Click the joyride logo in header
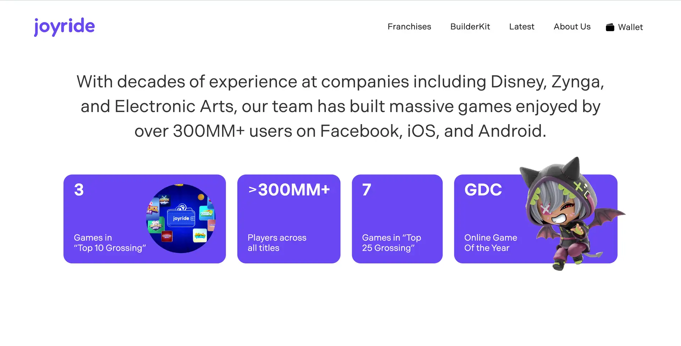Screen dimensions: 681x346 [64, 27]
